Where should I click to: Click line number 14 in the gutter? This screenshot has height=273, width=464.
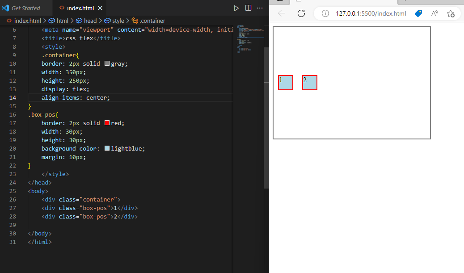[13, 97]
